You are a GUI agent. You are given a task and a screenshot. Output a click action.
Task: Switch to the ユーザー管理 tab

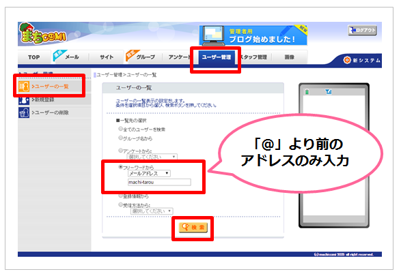pyautogui.click(x=216, y=57)
